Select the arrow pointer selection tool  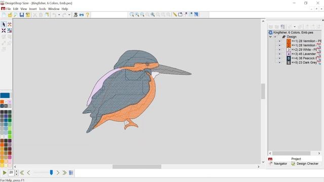pyautogui.click(x=4, y=24)
